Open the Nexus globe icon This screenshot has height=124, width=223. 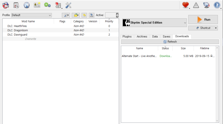point(27,5)
